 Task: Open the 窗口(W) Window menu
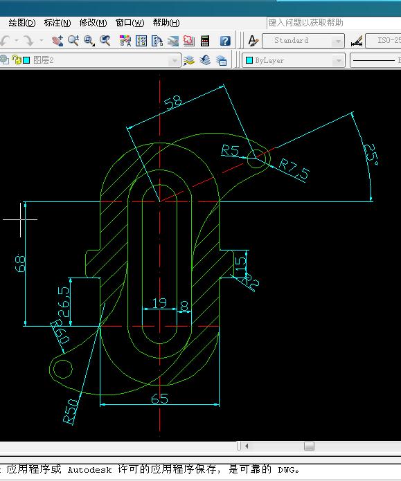tap(130, 23)
